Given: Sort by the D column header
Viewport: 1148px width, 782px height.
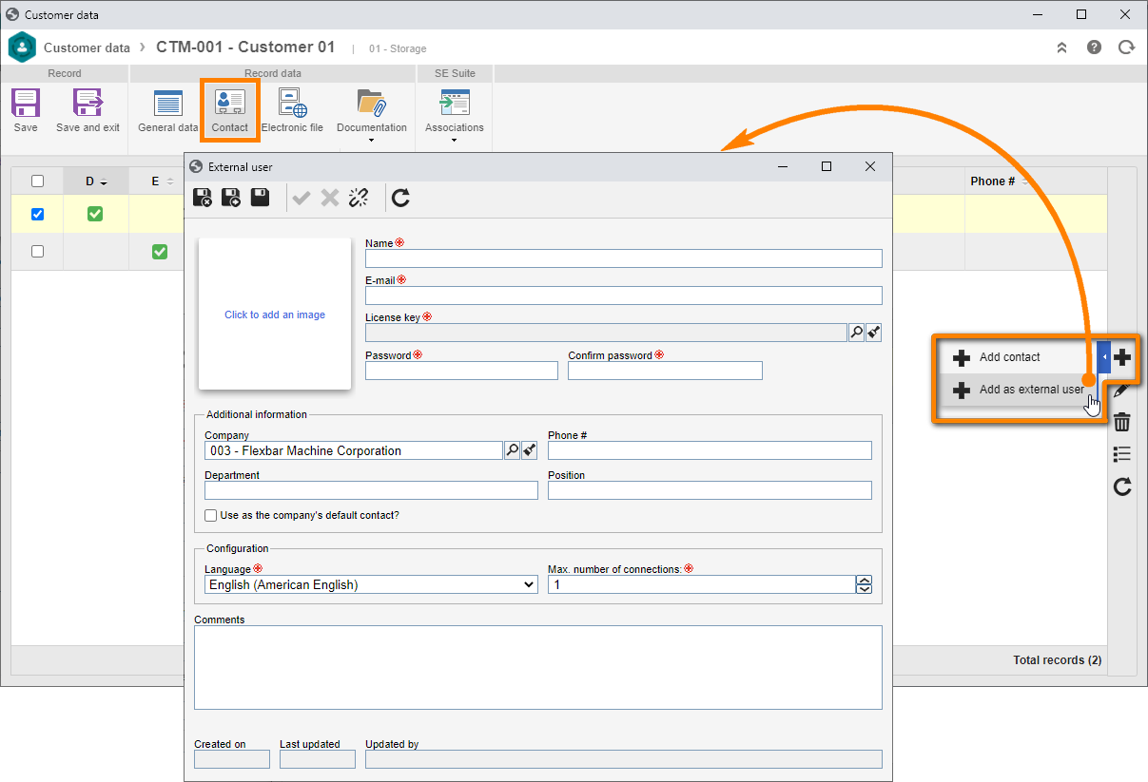Looking at the screenshot, I should point(95,181).
